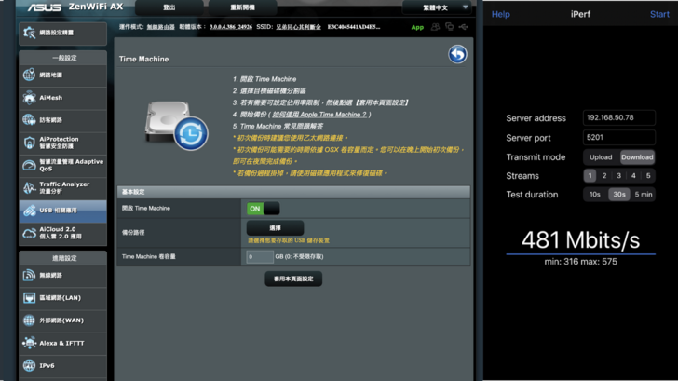Open Alexa & IFTTT menu item label
Viewport: 678px width, 381px height.
pos(61,343)
